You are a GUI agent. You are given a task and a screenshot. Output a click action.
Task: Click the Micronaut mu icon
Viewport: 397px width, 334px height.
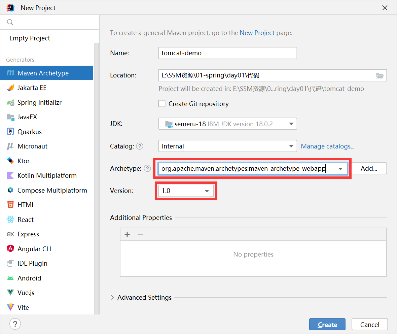point(10,146)
